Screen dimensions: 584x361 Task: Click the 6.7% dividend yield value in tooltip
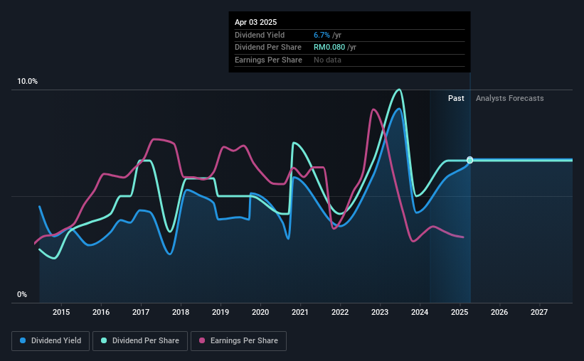pyautogui.click(x=322, y=35)
